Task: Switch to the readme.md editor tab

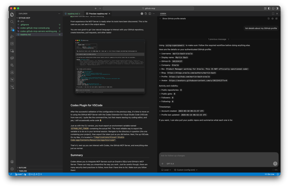Action: (73, 13)
